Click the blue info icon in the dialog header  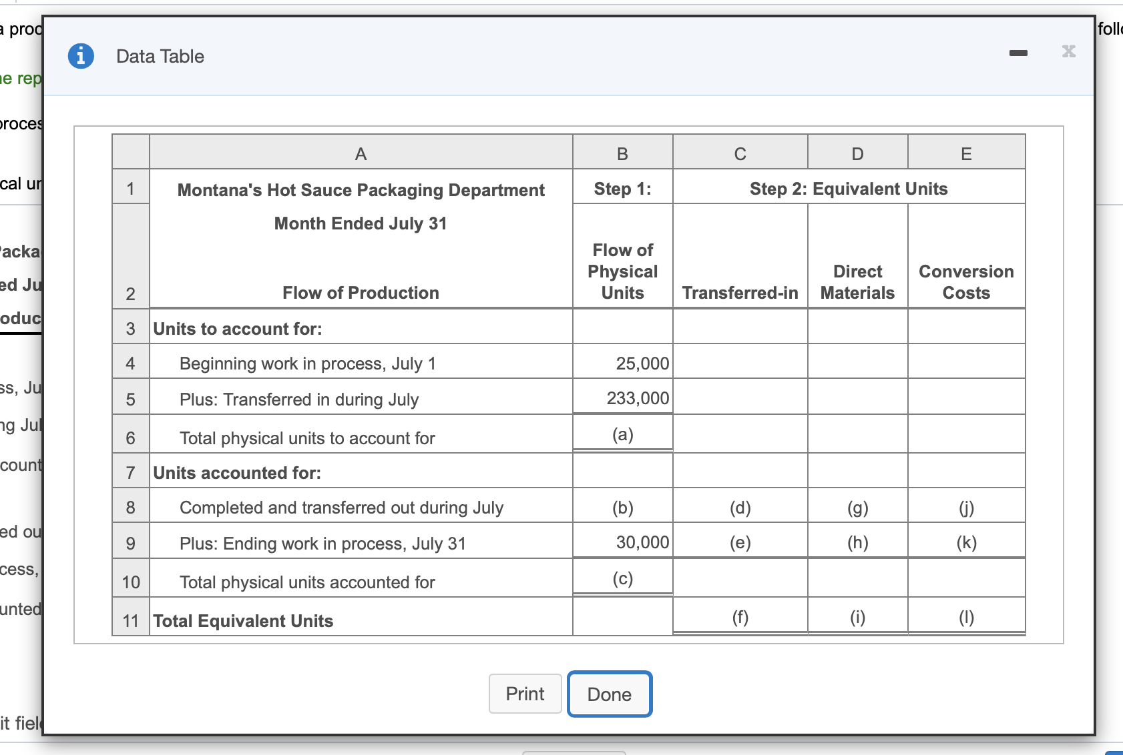click(x=81, y=56)
